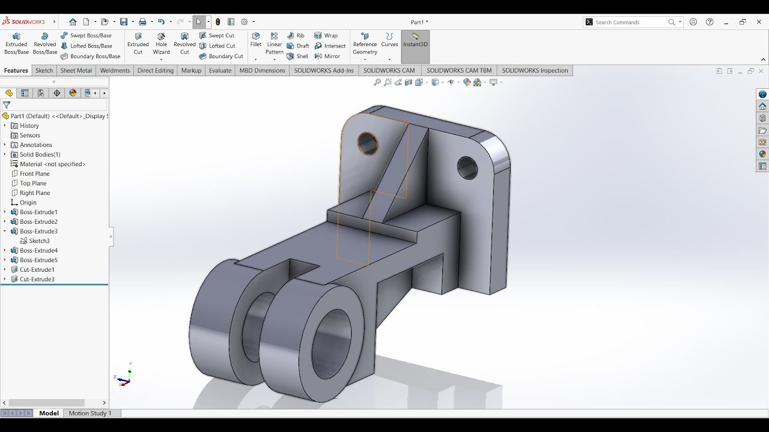Image resolution: width=769 pixels, height=432 pixels.
Task: Open the Motion Study 1 tab
Action: point(90,413)
